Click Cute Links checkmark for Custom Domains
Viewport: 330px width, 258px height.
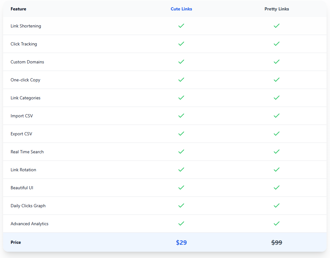[x=181, y=62]
